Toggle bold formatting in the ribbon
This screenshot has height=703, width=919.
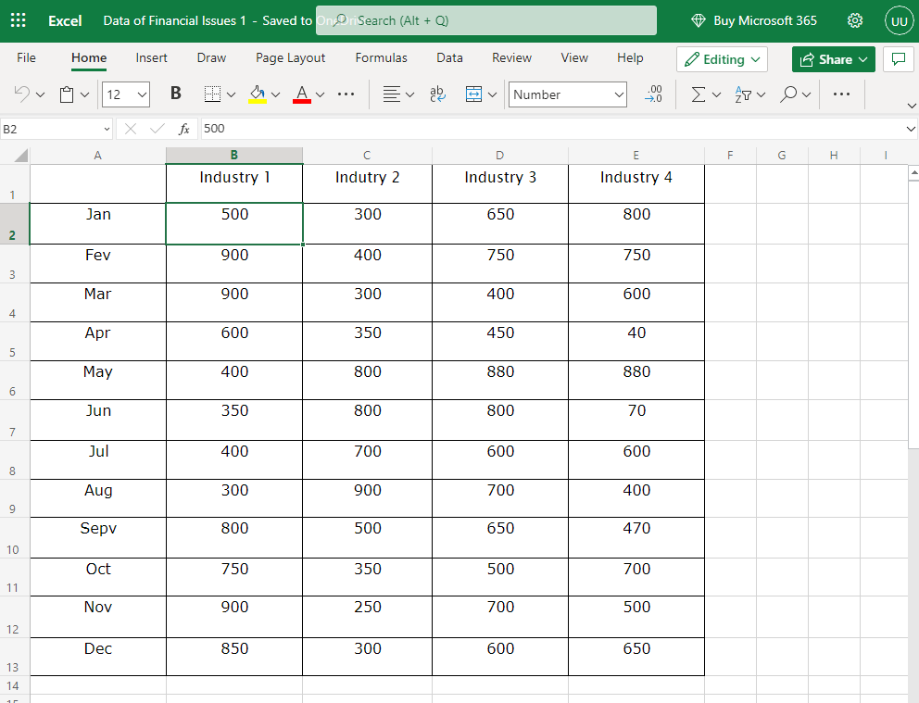176,94
